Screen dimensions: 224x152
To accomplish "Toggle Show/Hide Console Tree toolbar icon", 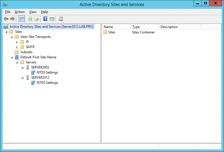I will (x=22, y=19).
